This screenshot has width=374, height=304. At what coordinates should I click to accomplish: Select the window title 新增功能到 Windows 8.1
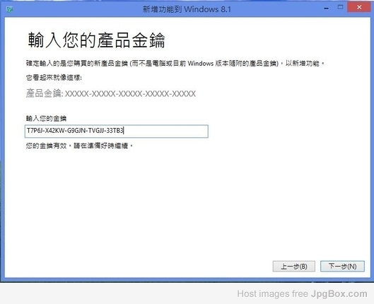click(x=187, y=9)
